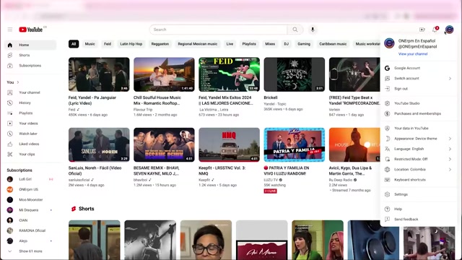Click Sign out in account menu
The width and height of the screenshot is (462, 260).
tap(419, 89)
